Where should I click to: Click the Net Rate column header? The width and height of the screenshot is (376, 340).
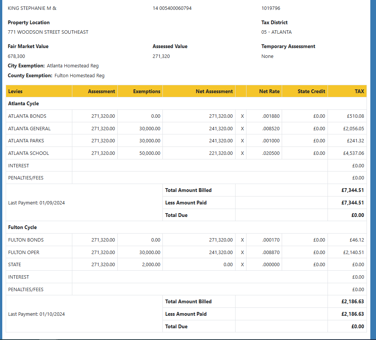[x=269, y=91]
